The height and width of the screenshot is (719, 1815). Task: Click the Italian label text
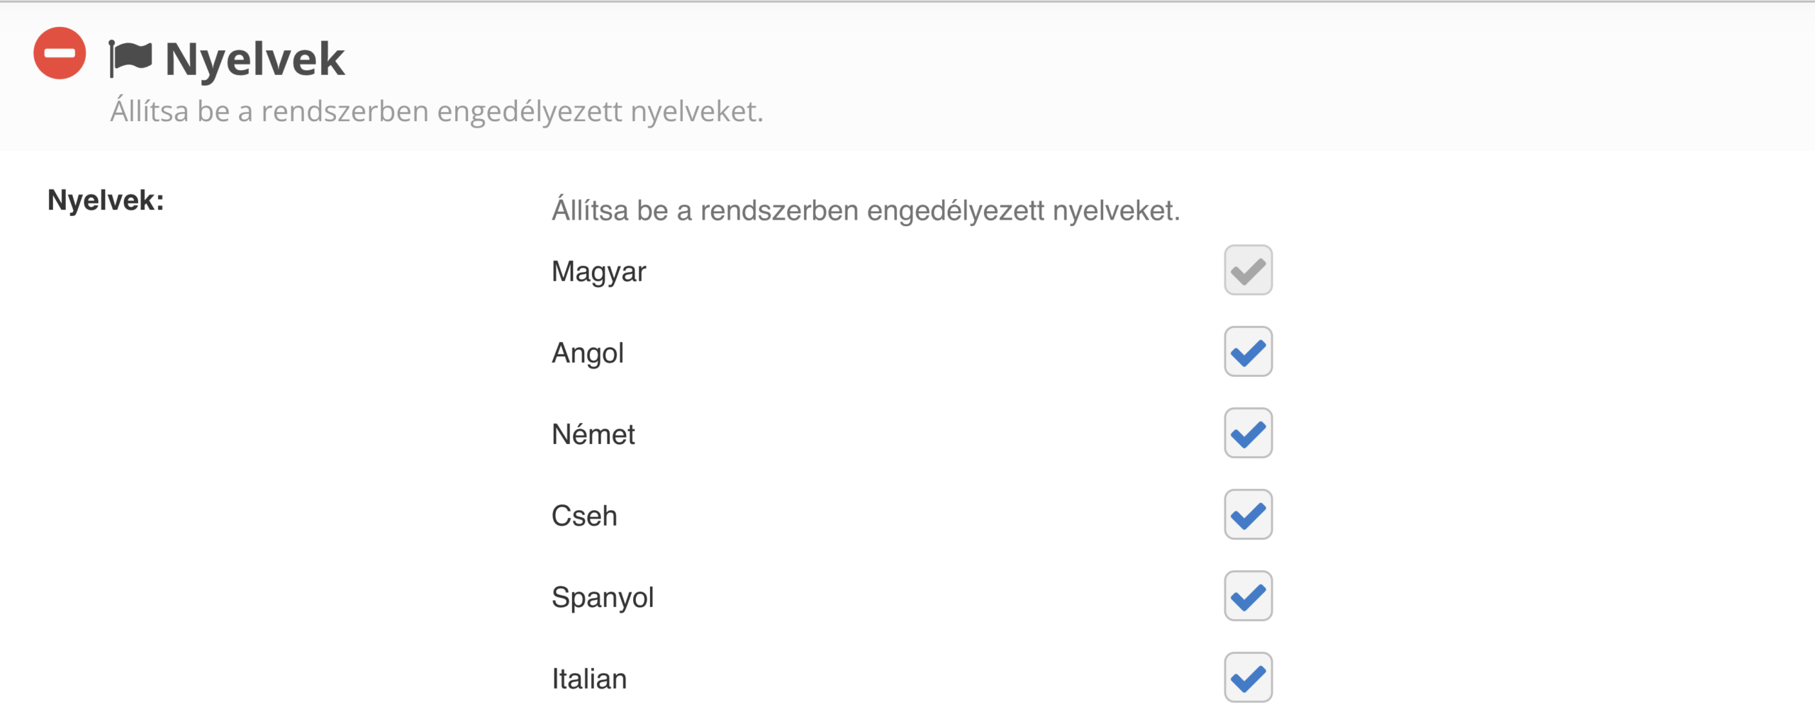pos(589,679)
